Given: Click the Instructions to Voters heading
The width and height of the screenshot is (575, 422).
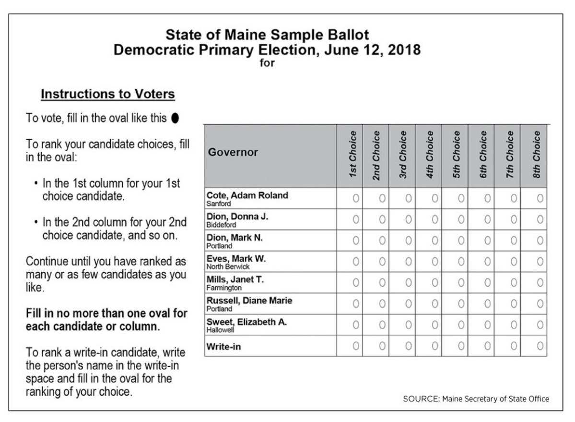Looking at the screenshot, I should point(108,95).
